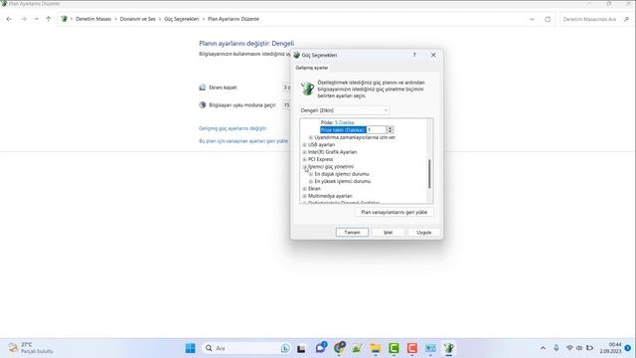Expand 'Intel(R) Grafik Ayarları' node

(x=305, y=152)
